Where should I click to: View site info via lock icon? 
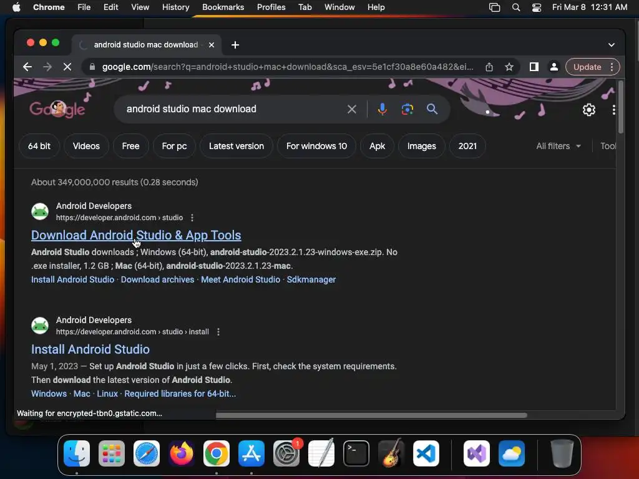(x=92, y=67)
